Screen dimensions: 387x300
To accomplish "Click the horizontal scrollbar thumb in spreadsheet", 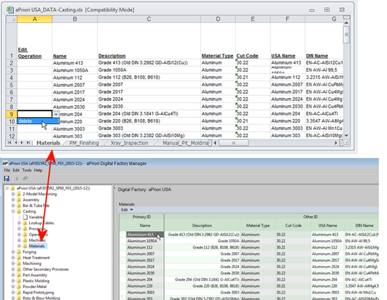I will coord(234,143).
